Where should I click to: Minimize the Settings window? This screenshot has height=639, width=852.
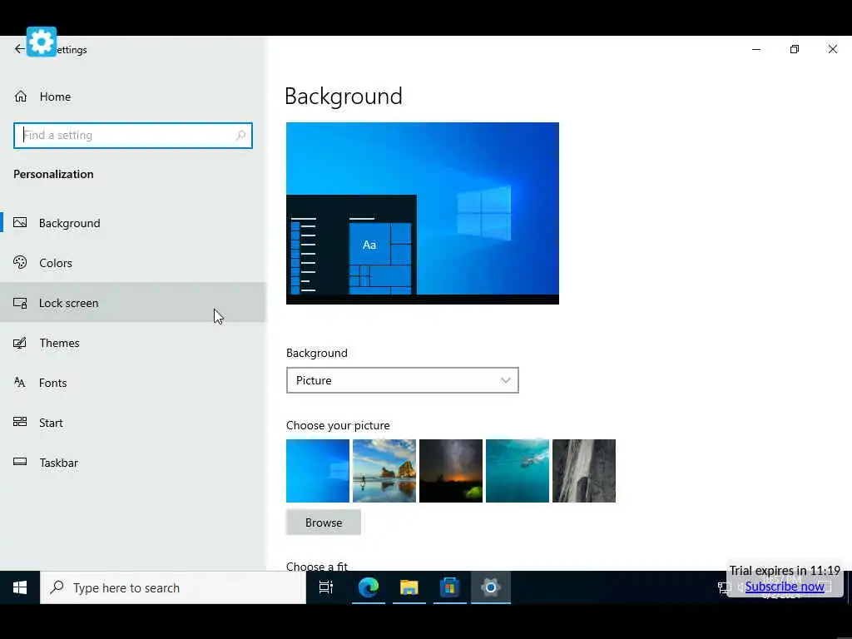(756, 49)
